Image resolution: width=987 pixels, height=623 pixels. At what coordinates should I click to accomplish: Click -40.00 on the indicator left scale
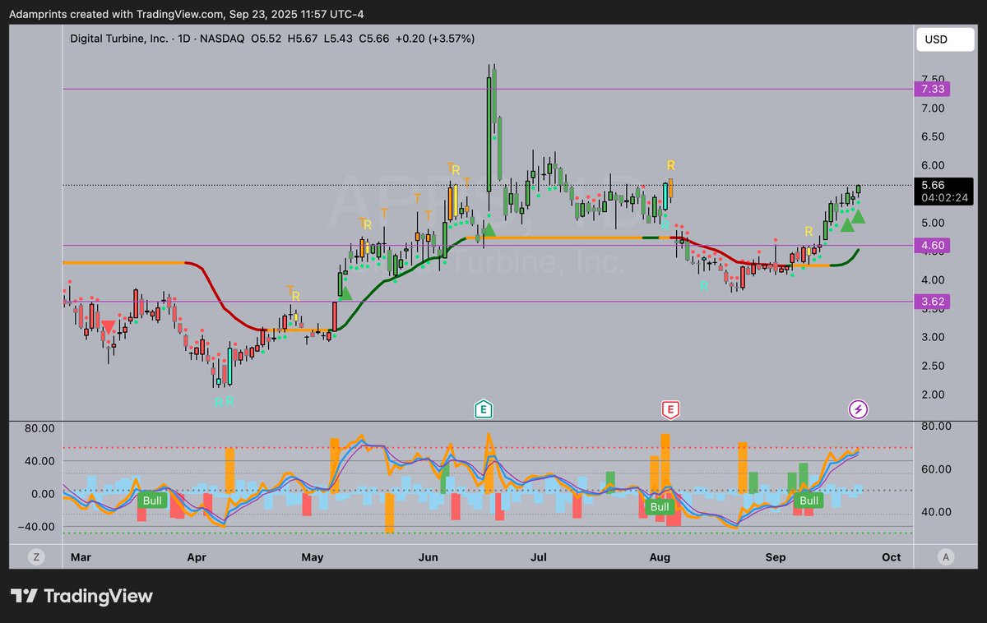click(x=37, y=527)
